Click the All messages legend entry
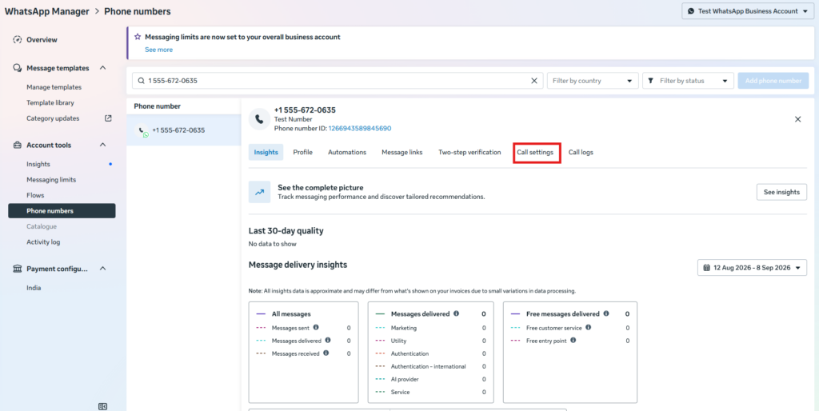This screenshot has width=819, height=411. coord(291,314)
